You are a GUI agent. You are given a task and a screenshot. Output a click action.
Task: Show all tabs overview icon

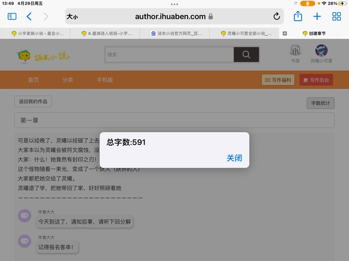point(336,16)
